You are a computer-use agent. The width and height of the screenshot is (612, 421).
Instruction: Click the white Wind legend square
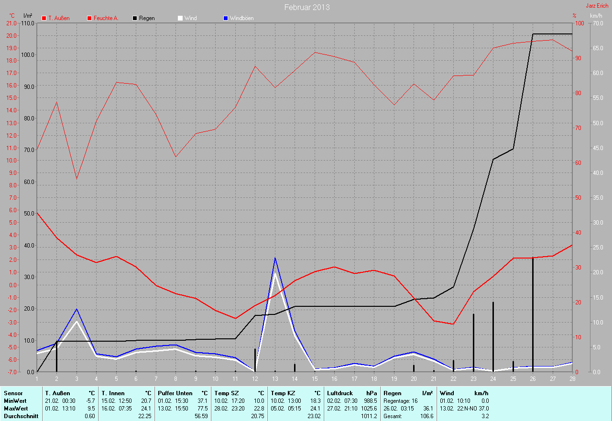coord(180,18)
